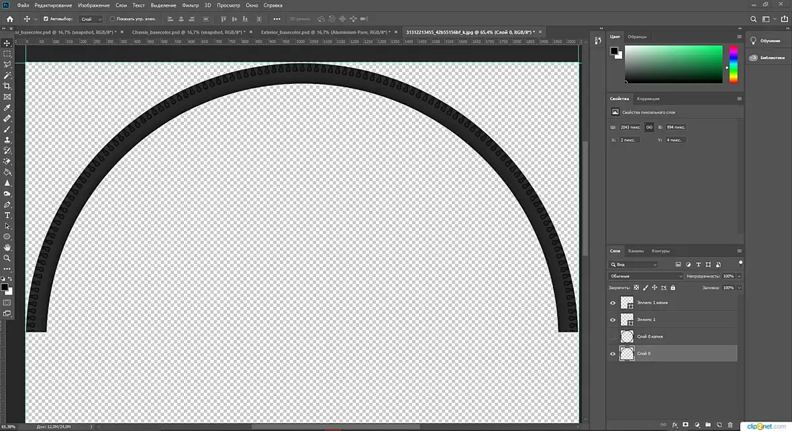
Task: Show the Слой 0 копия layer
Action: [613, 336]
